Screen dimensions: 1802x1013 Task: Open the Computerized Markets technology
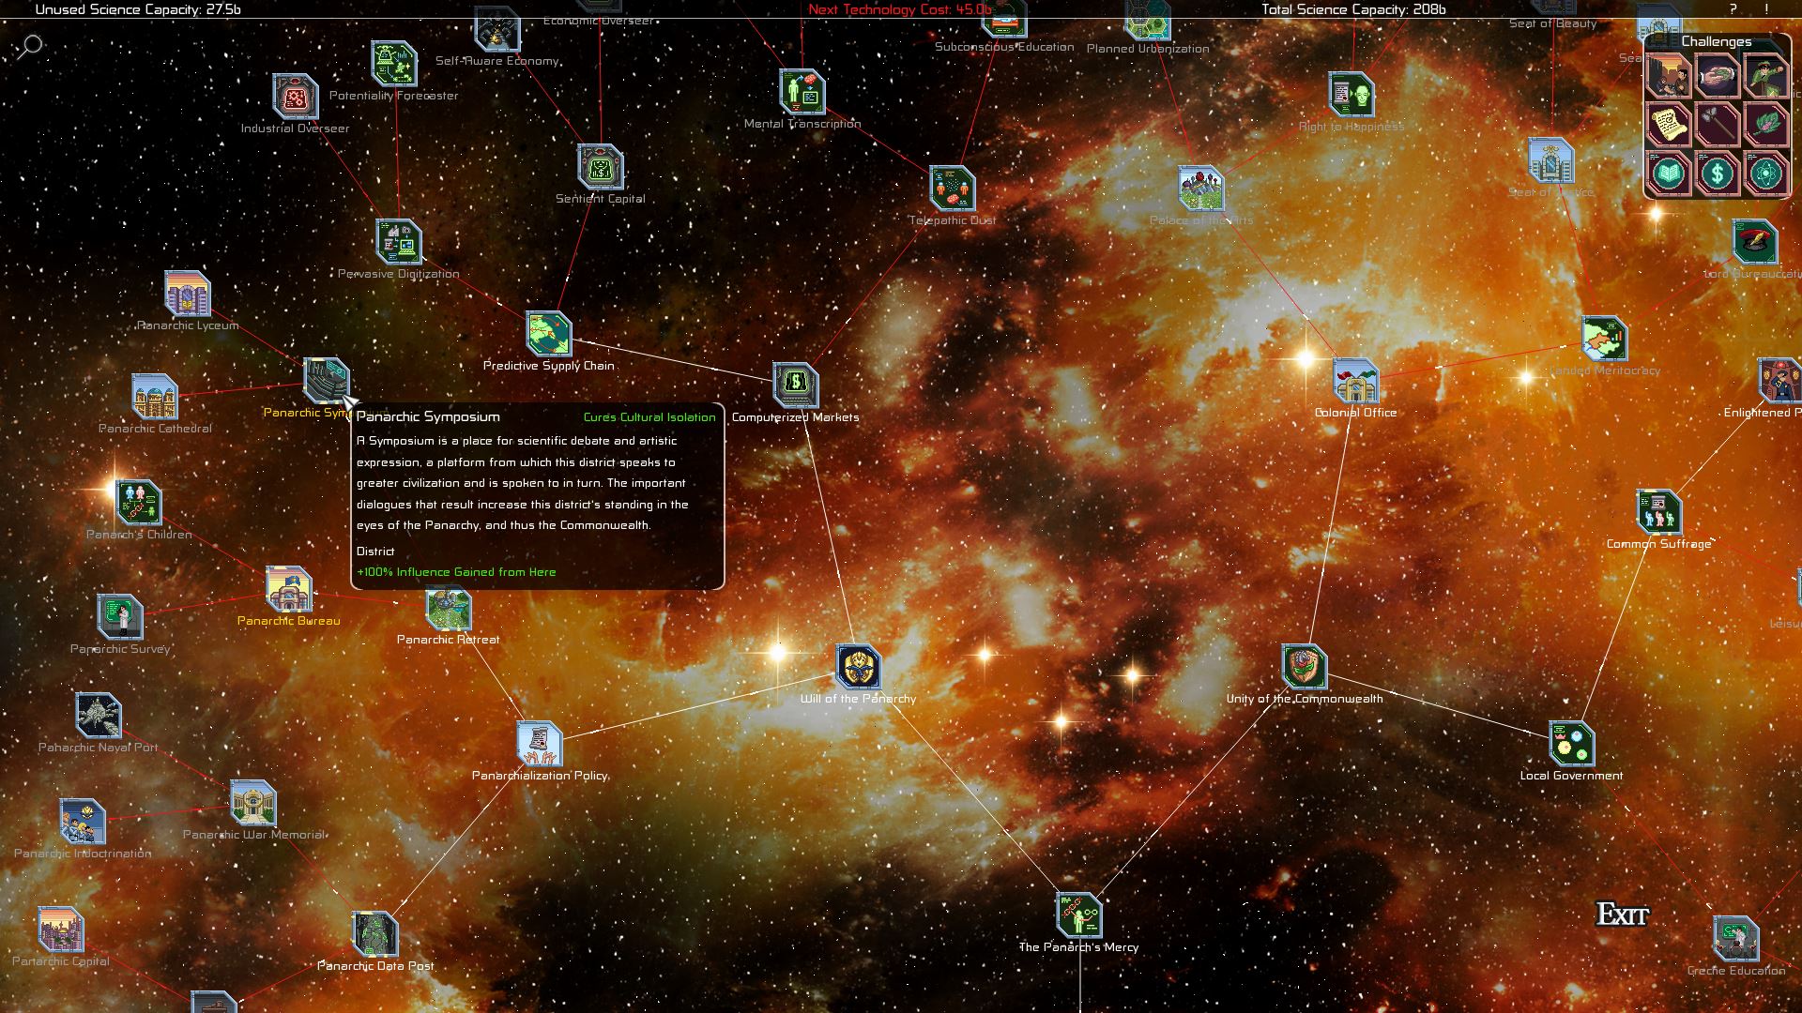[795, 386]
